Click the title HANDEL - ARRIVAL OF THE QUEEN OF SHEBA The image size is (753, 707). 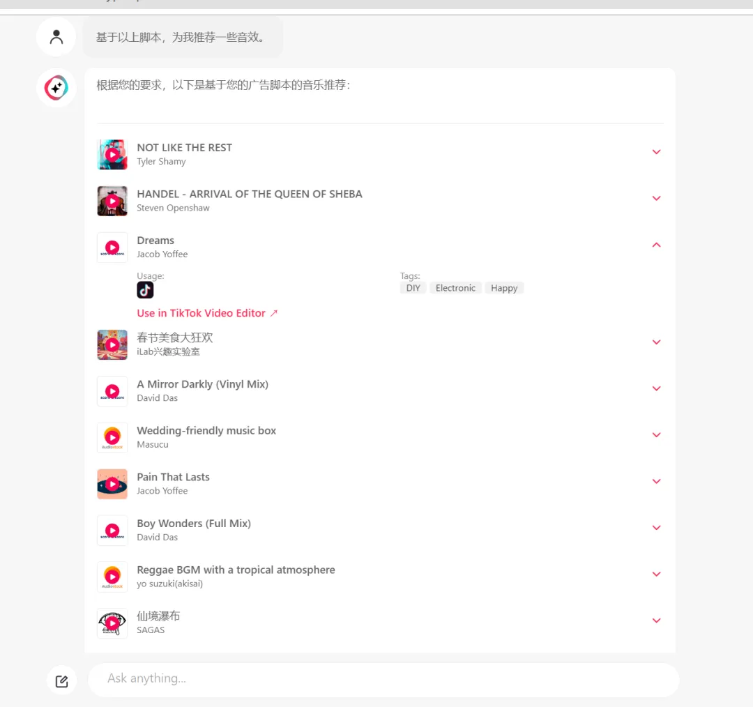pos(250,194)
